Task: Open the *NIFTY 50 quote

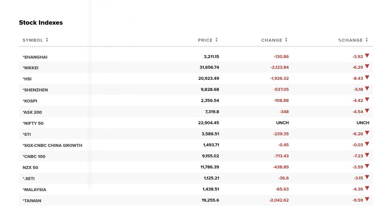Action: click(x=33, y=123)
